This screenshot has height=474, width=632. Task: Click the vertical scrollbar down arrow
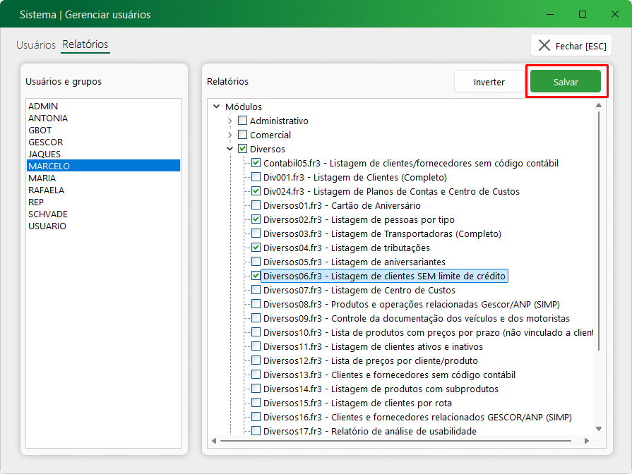(599, 428)
